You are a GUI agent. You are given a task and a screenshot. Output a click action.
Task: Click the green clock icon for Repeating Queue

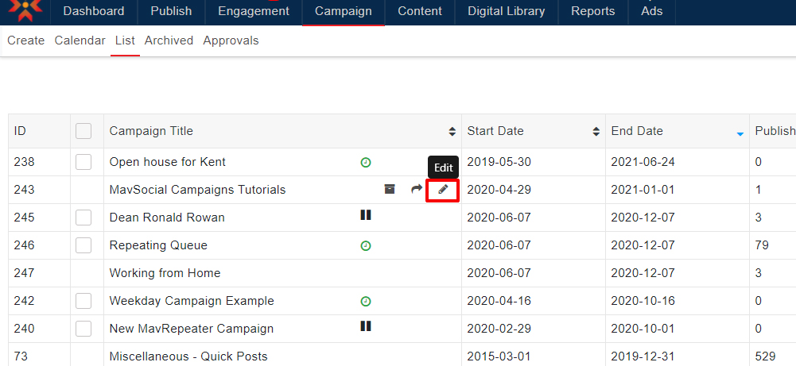pos(366,245)
